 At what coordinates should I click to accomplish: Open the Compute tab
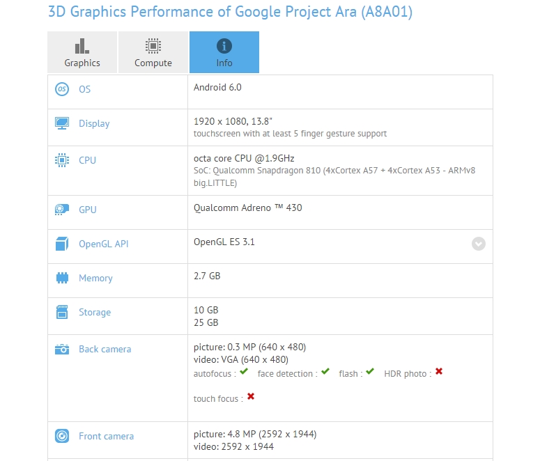click(x=153, y=52)
